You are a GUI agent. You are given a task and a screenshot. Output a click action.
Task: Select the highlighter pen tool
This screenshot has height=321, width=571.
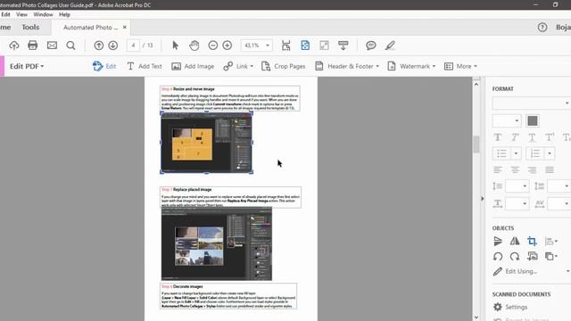click(x=390, y=45)
